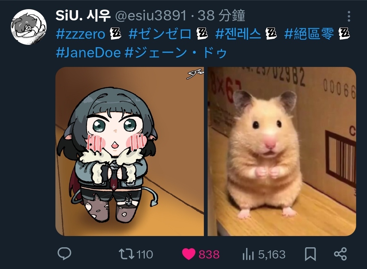This screenshot has height=269, width=367.
Task: Open the chibi Jane Doe drawing
Action: coord(130,151)
